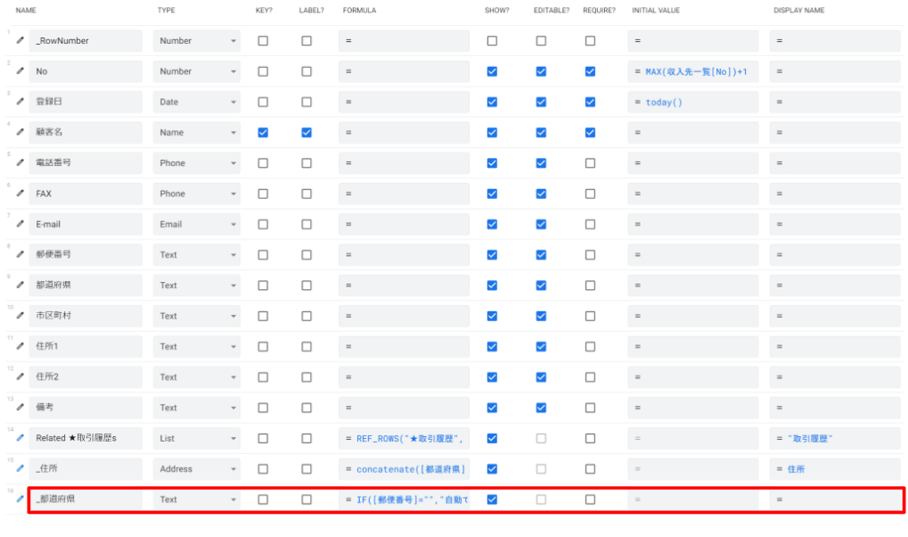Edit the _都道府県 virtual column pencil icon

click(x=20, y=500)
